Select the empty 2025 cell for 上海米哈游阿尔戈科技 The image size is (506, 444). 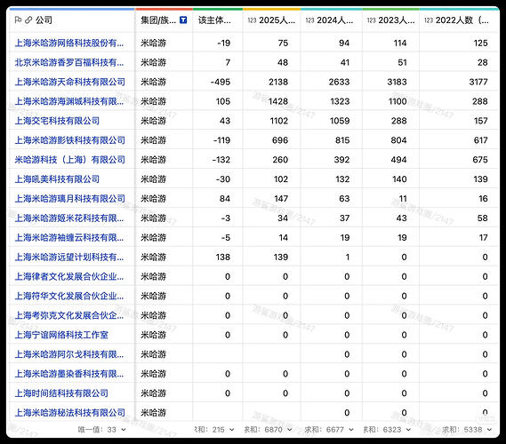pyautogui.click(x=271, y=354)
